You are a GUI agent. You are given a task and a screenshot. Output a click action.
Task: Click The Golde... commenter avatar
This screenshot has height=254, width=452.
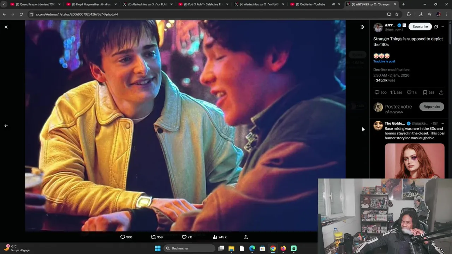(378, 126)
